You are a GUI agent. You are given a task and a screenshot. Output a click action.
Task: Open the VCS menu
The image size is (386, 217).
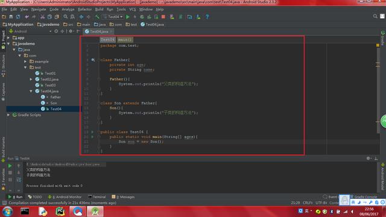(133, 10)
